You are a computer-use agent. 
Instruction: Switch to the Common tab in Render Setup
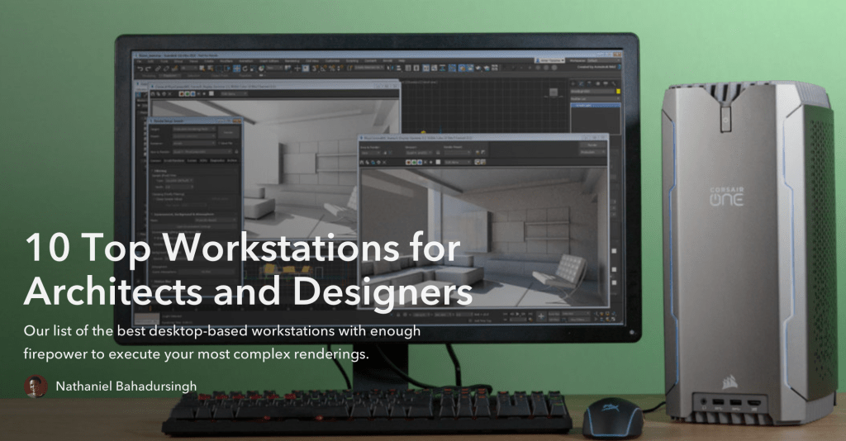[154, 160]
